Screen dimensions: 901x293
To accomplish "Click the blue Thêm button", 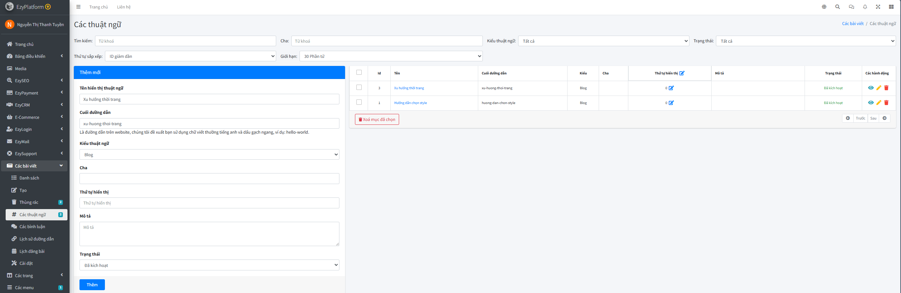I will pyautogui.click(x=92, y=285).
